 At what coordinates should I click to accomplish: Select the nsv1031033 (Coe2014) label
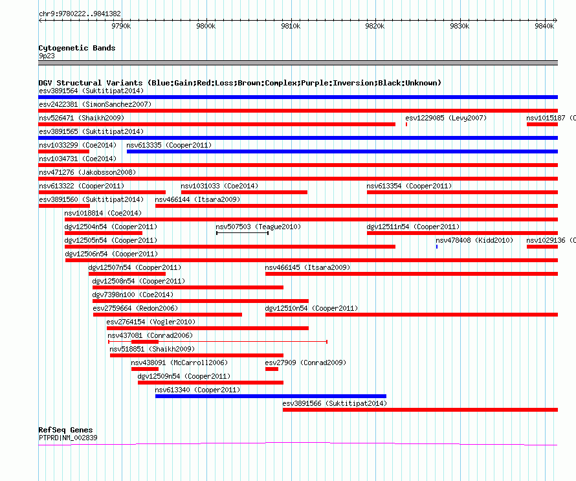[219, 186]
